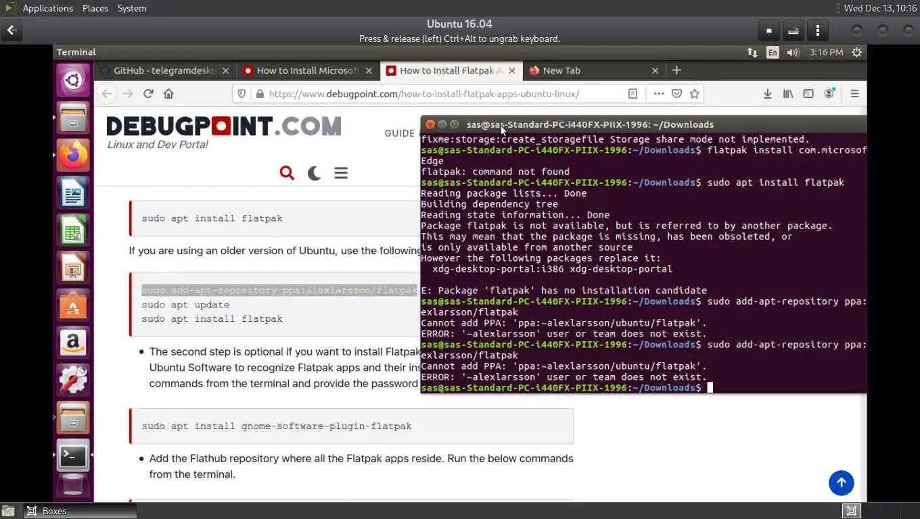Close the GitHub telegramdesktop tab
The width and height of the screenshot is (920, 519).
pos(226,70)
